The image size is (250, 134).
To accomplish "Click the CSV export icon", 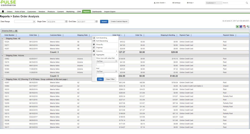I will click(248, 27).
